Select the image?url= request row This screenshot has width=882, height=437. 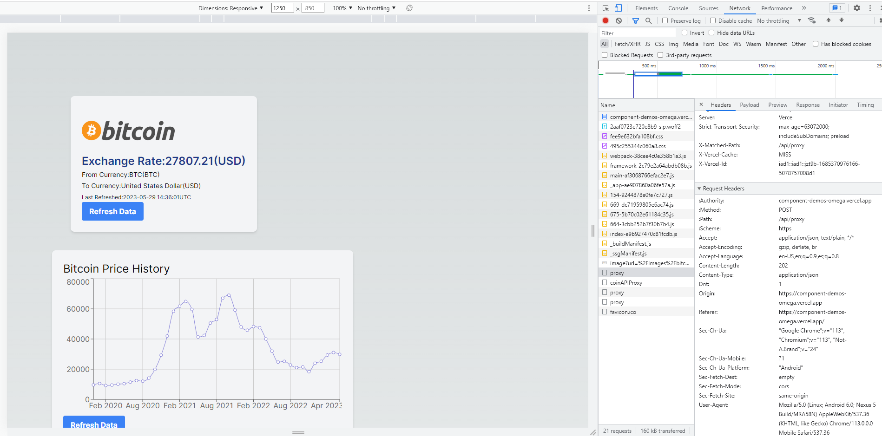click(646, 263)
